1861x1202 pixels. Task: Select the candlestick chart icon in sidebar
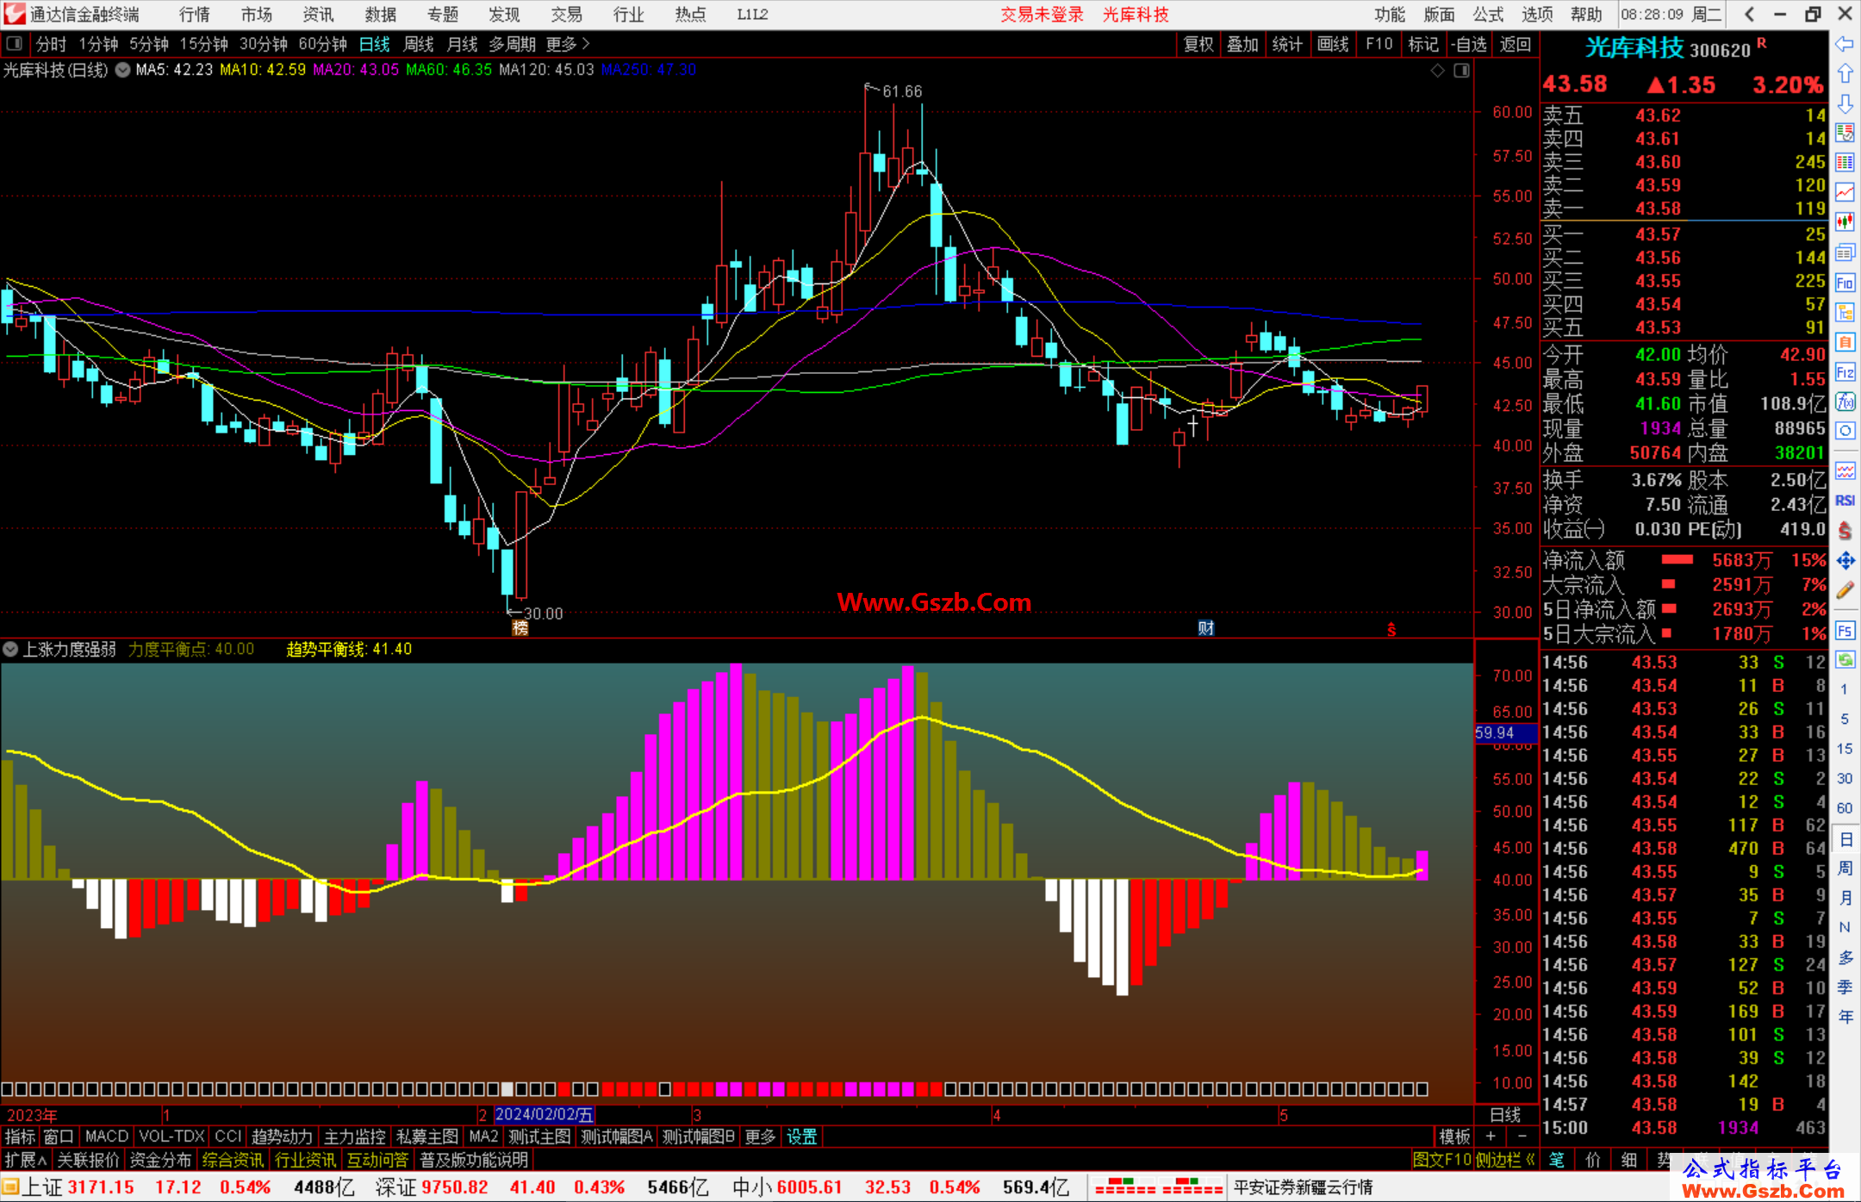tap(1845, 222)
